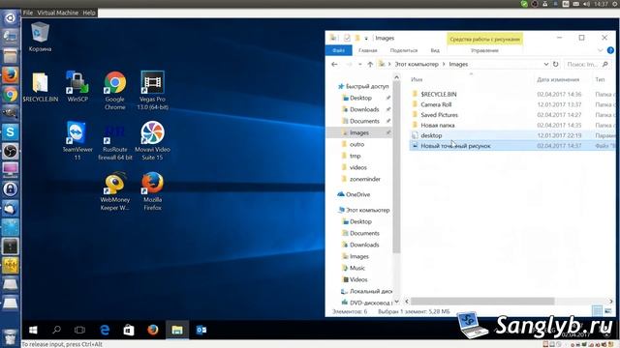Sort files by Дата изменения column
620x348 pixels.
[558, 79]
